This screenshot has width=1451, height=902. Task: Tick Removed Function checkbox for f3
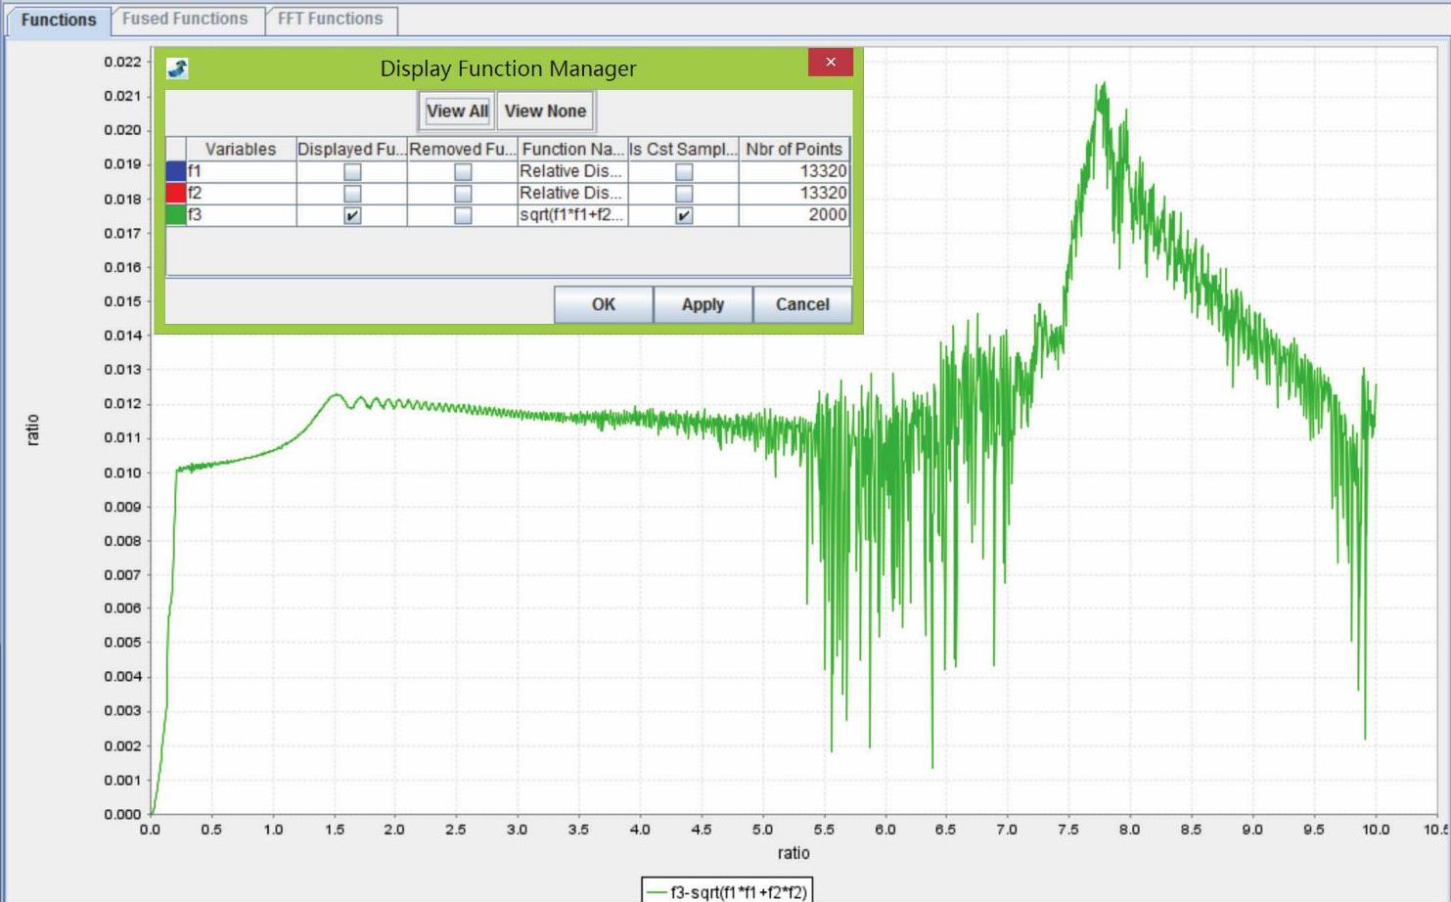coord(463,215)
